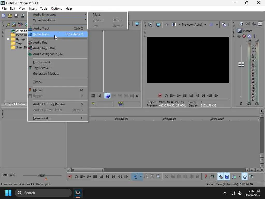Select the Envelope edit tool icon
This screenshot has width=265, height=199.
click(146, 176)
